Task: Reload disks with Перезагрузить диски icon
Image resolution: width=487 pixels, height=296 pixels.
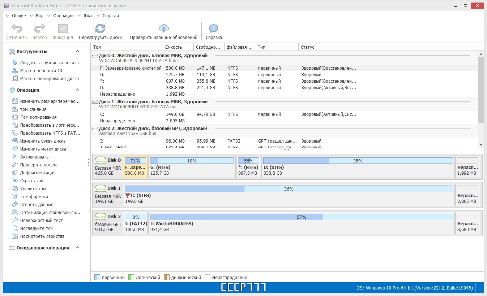Action: click(x=100, y=29)
